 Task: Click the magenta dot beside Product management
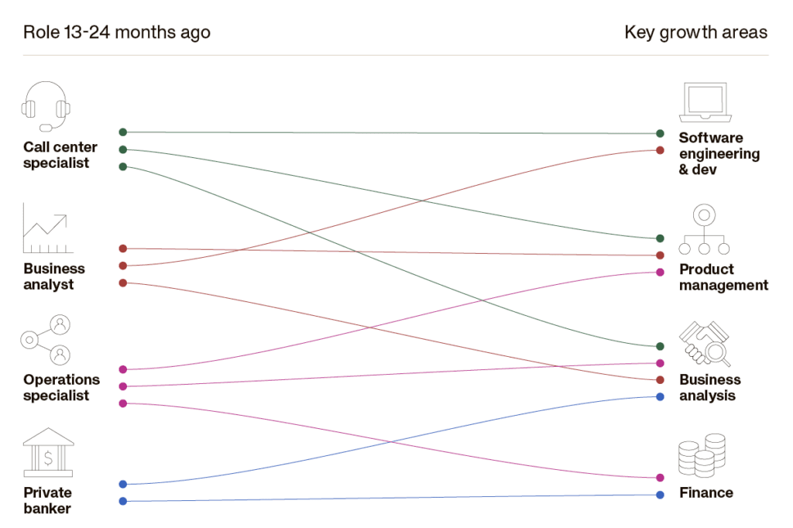click(660, 273)
